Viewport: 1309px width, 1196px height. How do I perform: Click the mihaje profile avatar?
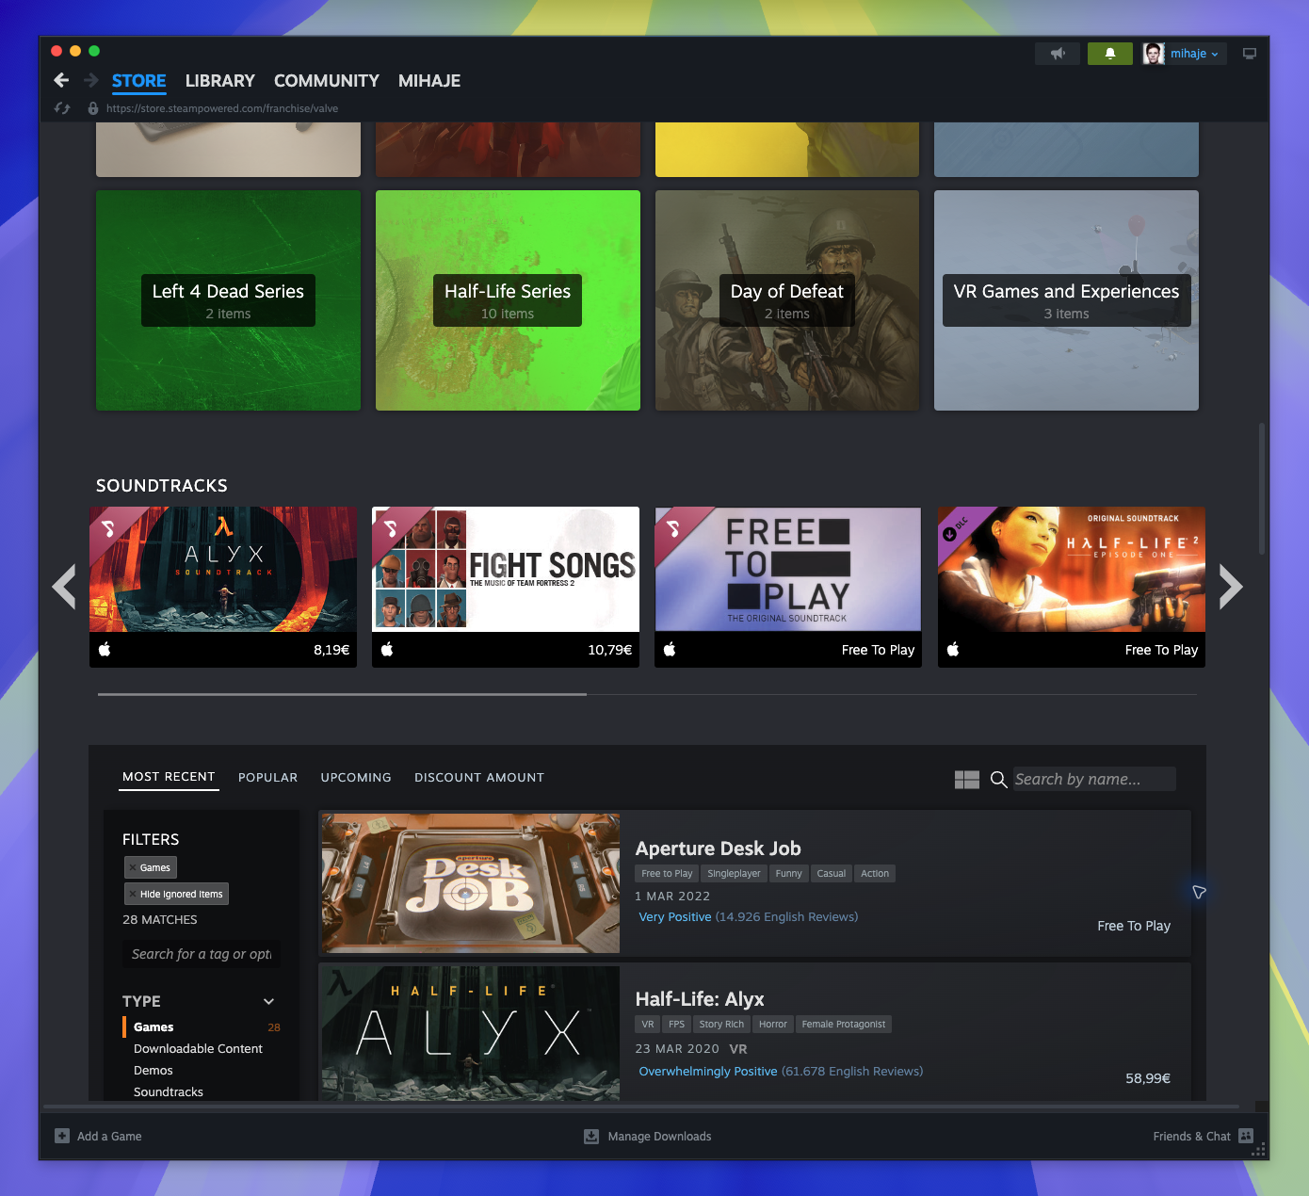coord(1154,54)
